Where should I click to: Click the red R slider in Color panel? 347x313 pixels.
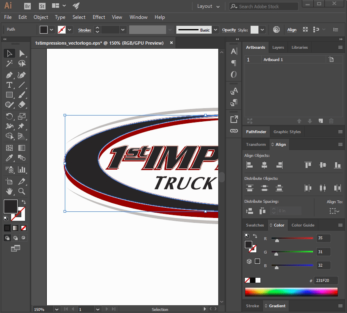292,238
